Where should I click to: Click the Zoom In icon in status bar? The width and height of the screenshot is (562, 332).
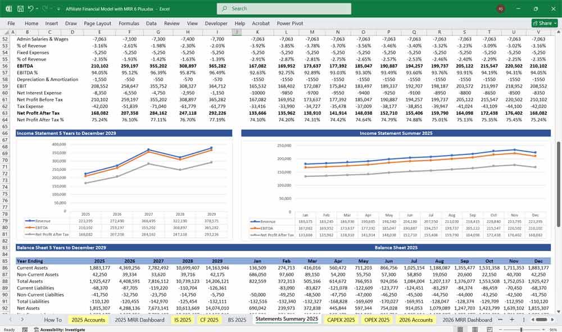543,329
